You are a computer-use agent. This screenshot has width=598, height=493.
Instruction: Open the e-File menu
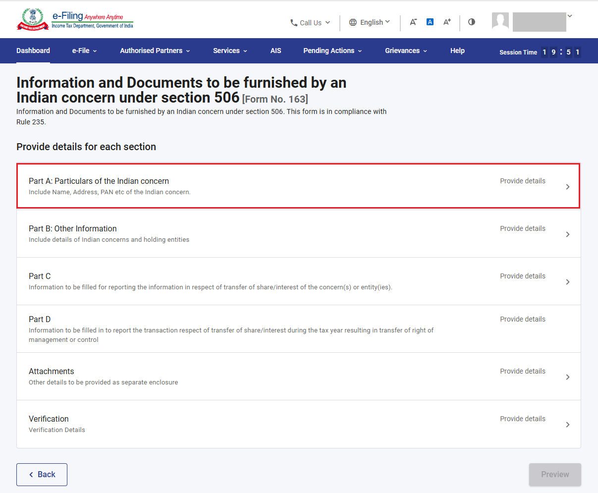(x=85, y=51)
